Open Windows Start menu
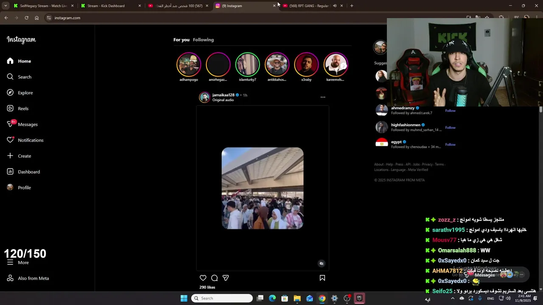Screen dimensions: 543x305 click(184, 298)
